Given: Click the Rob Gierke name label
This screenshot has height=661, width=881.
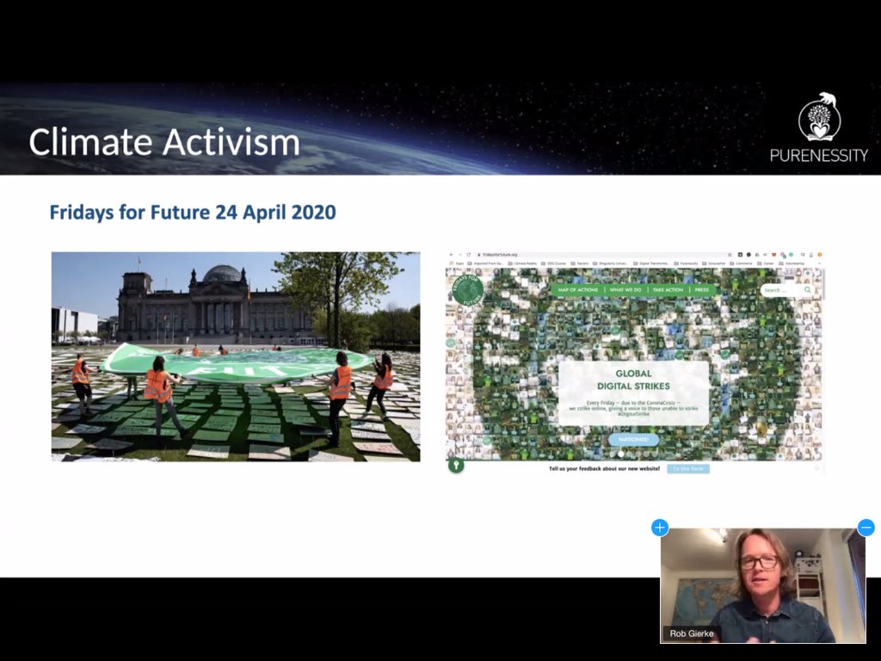Looking at the screenshot, I should [692, 633].
